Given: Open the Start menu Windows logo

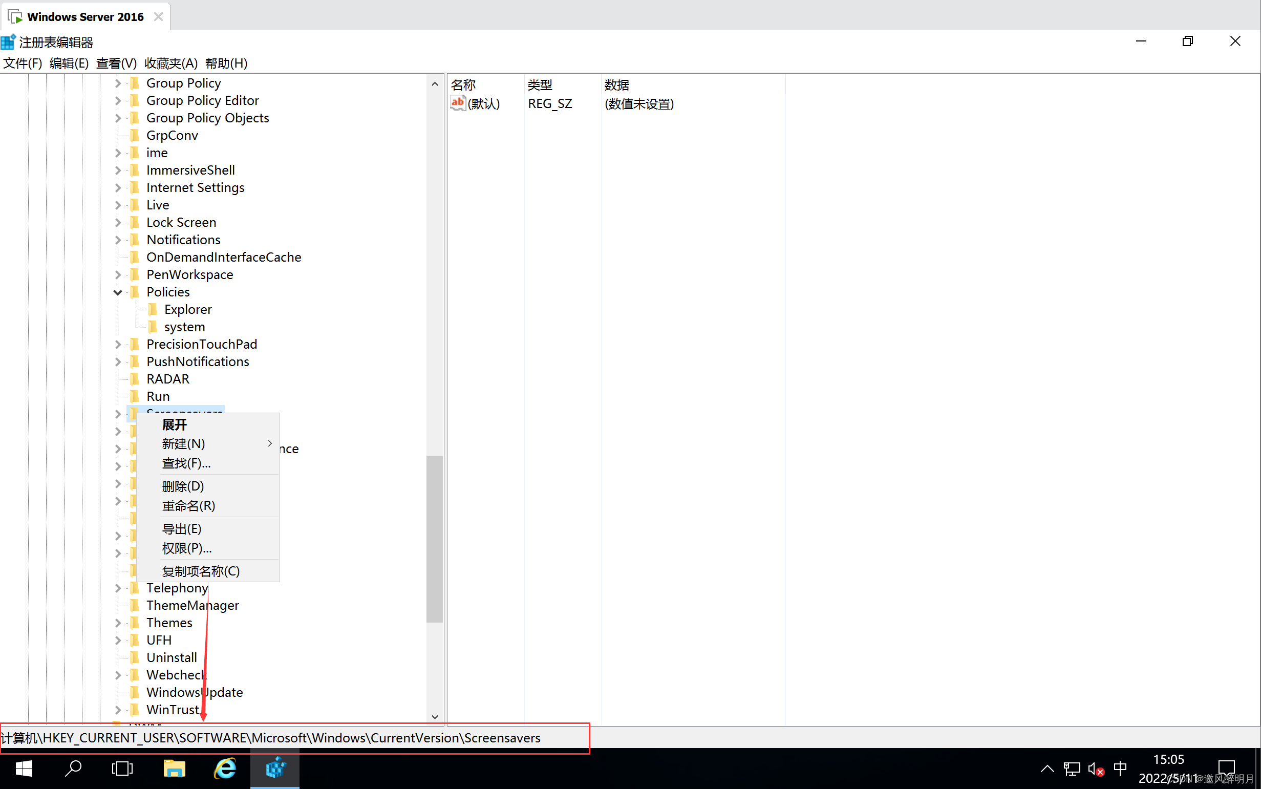Looking at the screenshot, I should coord(24,768).
